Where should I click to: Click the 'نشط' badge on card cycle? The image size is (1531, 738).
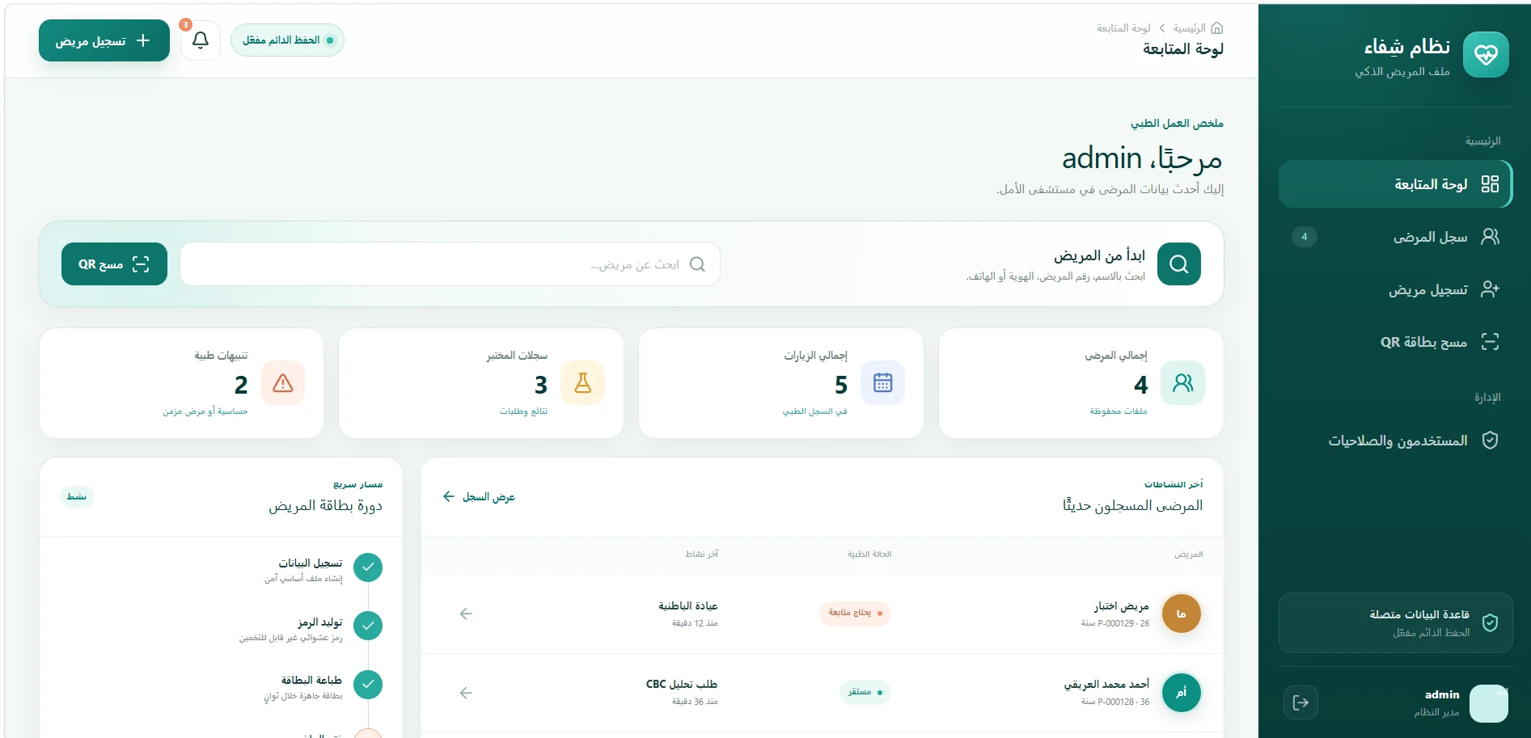click(x=77, y=496)
